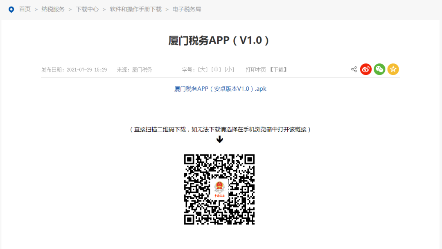Add to favorites with yellow star icon
The image size is (442, 249).
tap(393, 69)
